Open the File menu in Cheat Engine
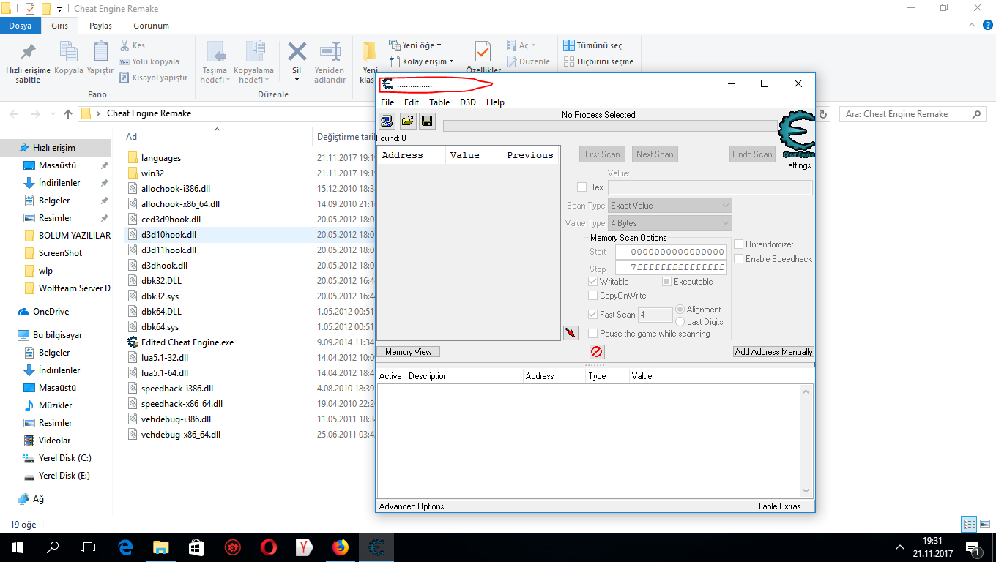Image resolution: width=996 pixels, height=562 pixels. [x=387, y=102]
